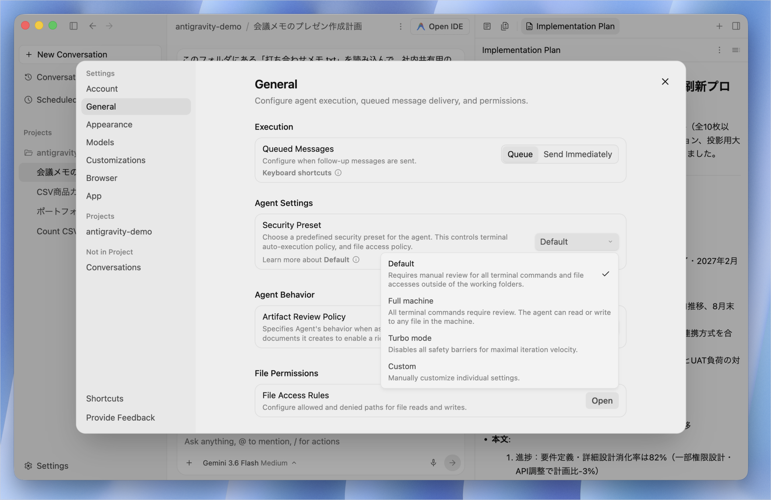The image size is (771, 500).
Task: Go back with the left arrow
Action: click(x=93, y=26)
